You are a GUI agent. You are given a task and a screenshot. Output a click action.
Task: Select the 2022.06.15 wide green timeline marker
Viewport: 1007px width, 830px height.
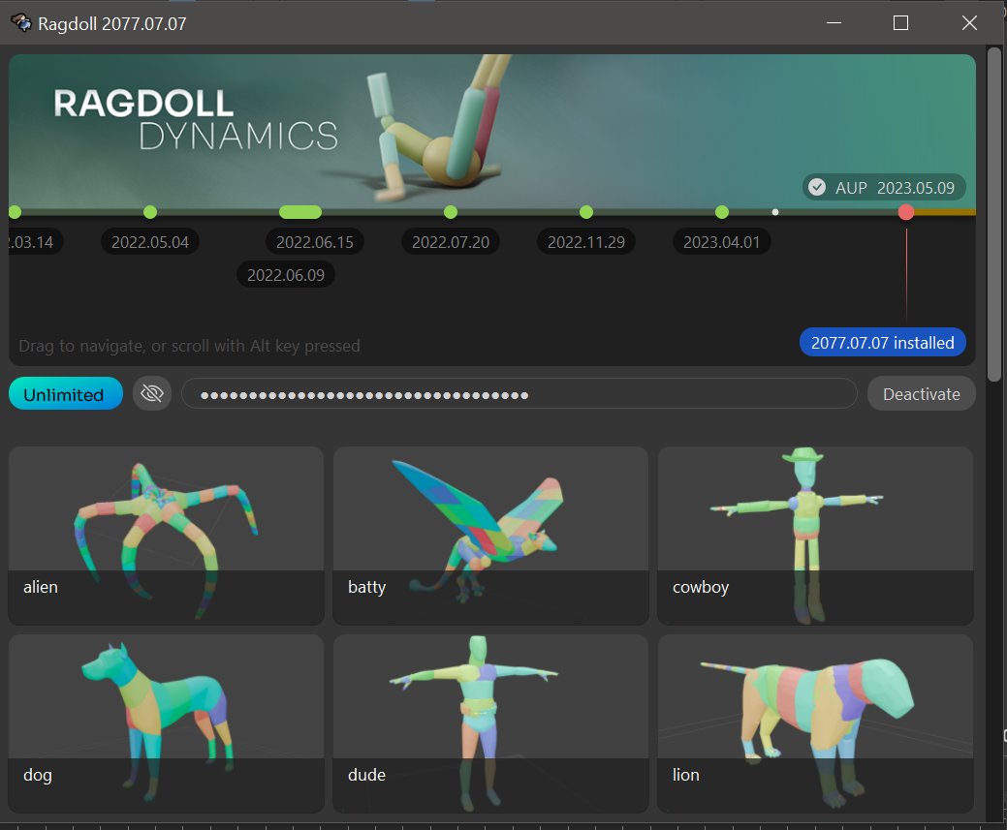[300, 212]
